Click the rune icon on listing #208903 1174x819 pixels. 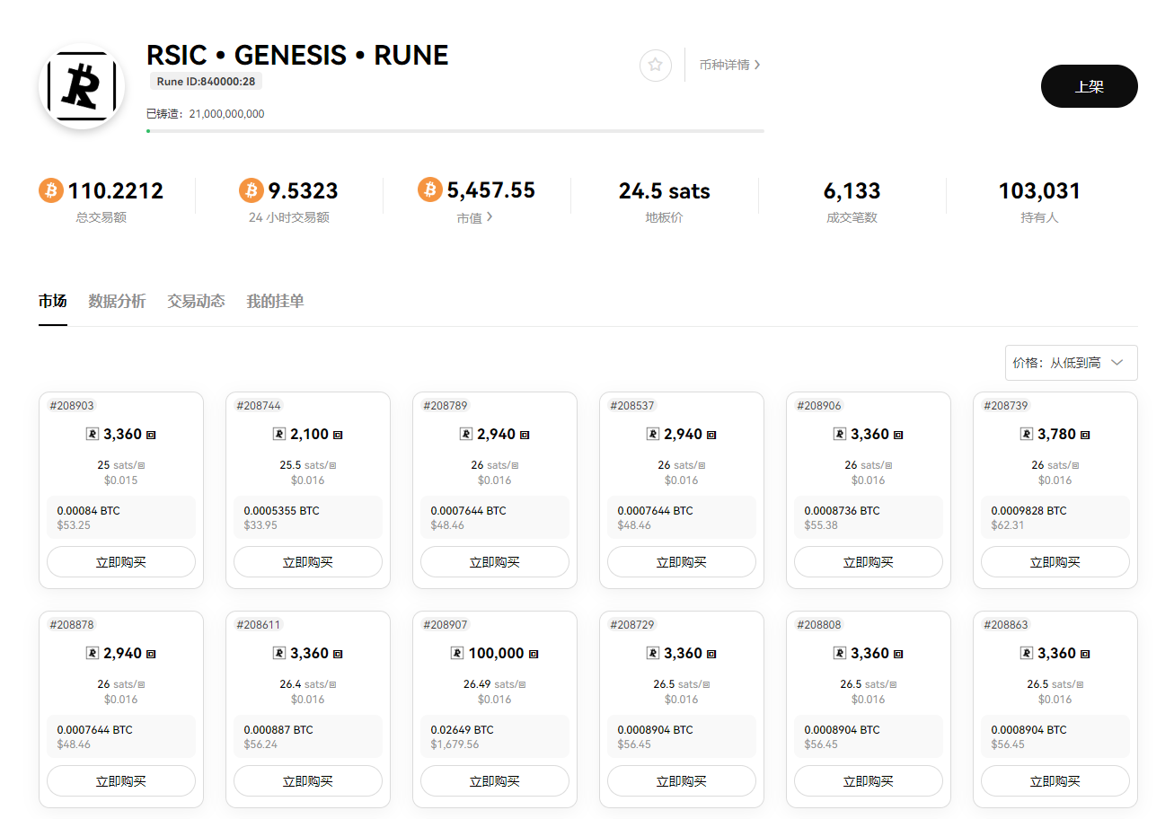(x=92, y=434)
